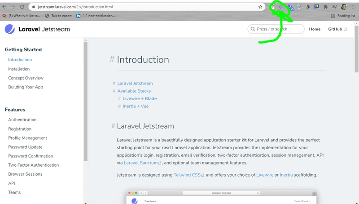
Task: Open the 'Talk to expert' bookmark
Action: [x=58, y=16]
